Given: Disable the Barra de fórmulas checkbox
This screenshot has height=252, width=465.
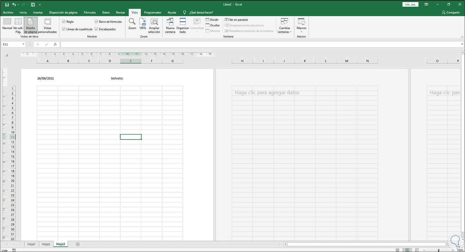Looking at the screenshot, I should tap(96, 22).
